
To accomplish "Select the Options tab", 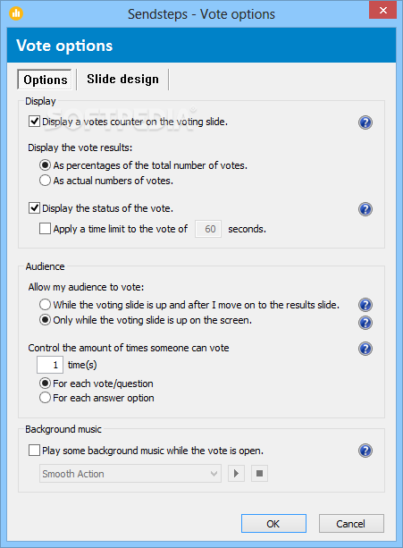I will (x=45, y=80).
